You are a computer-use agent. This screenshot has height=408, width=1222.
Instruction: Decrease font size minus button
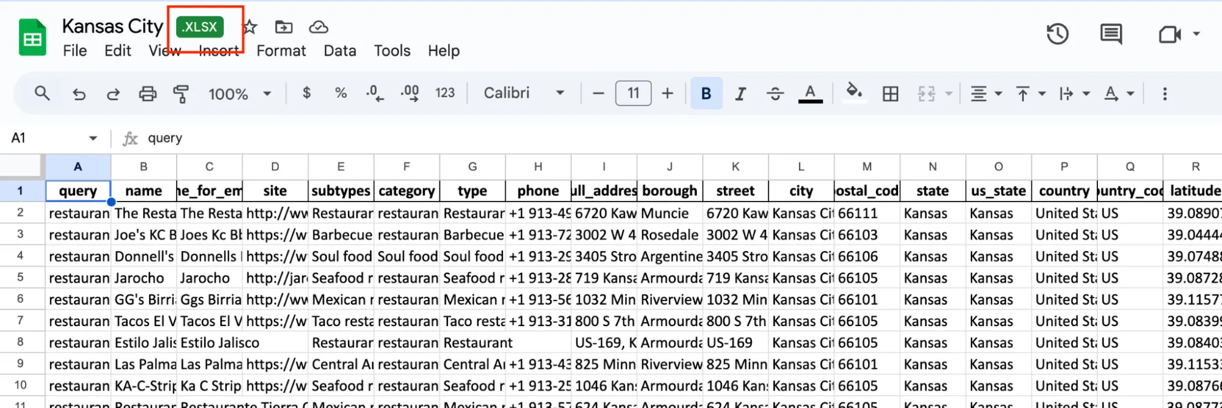598,93
